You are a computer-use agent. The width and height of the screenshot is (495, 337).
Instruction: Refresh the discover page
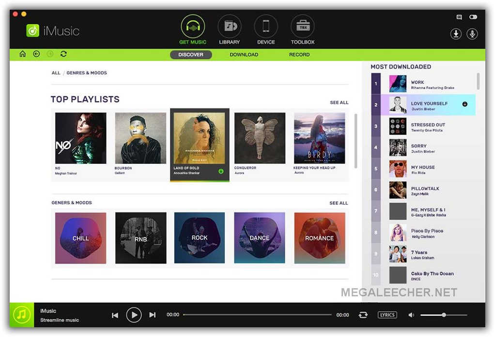coord(63,54)
